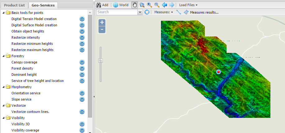Collapse the Vectorize folder
This screenshot has height=133, width=285.
point(3,105)
